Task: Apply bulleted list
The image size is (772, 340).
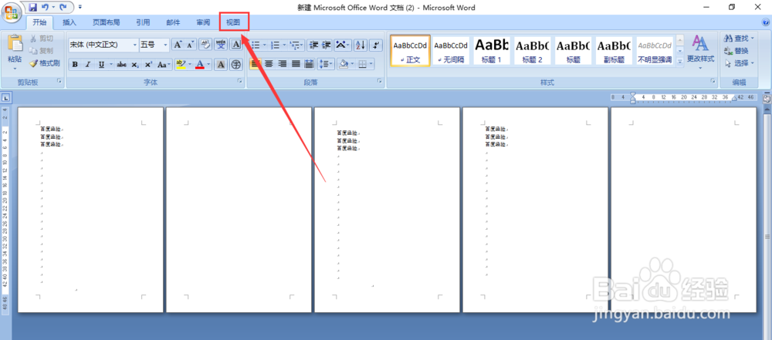Action: 256,45
